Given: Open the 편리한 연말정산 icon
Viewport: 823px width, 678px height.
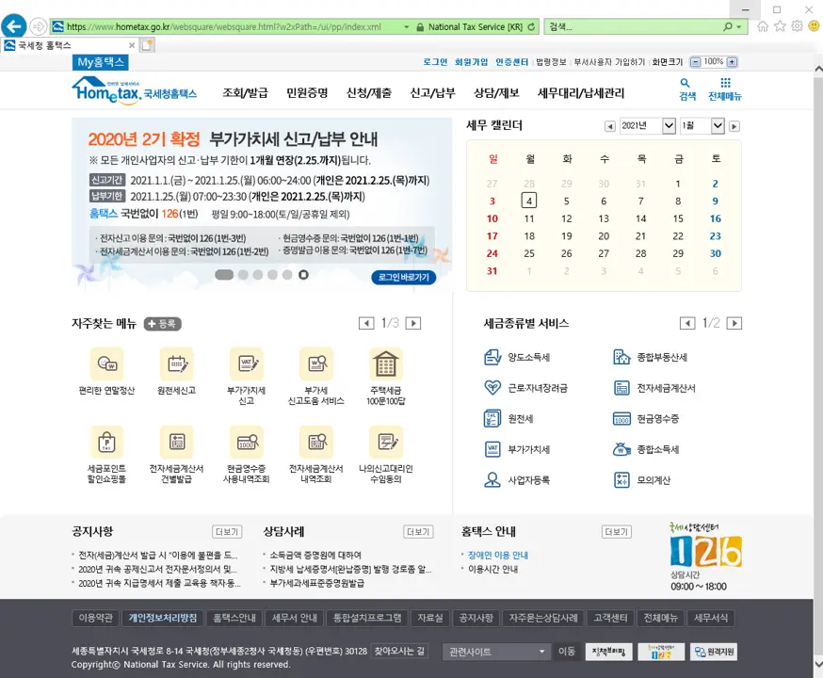Looking at the screenshot, I should (x=106, y=363).
